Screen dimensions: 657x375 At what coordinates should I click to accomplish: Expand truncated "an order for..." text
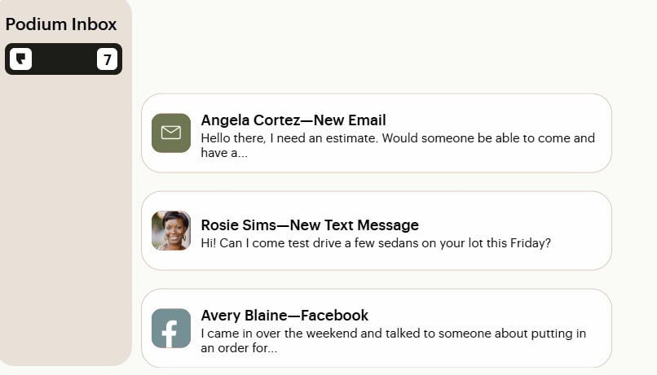[239, 348]
